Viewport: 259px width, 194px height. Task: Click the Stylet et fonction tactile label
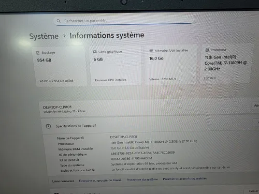click(x=78, y=170)
